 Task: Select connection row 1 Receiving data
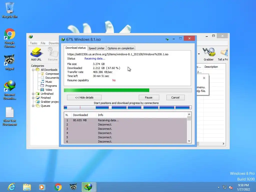point(125,120)
